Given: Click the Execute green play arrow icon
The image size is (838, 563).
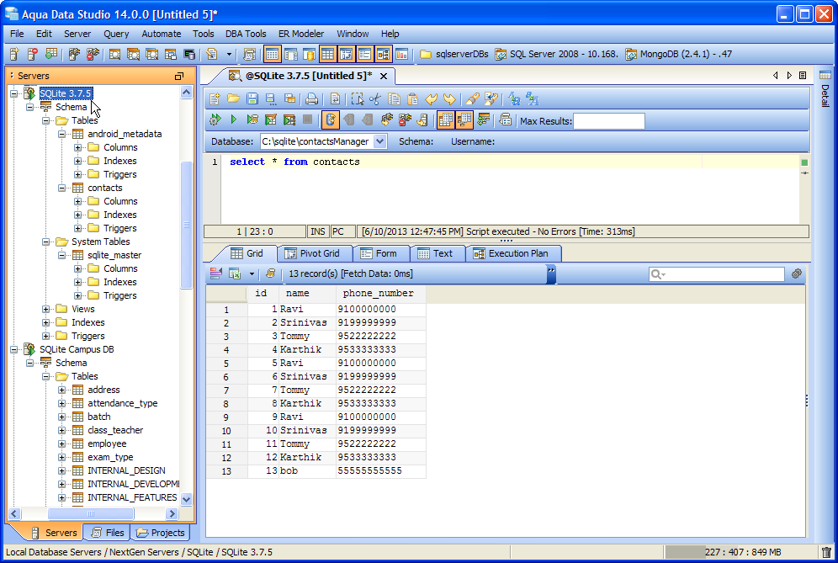Looking at the screenshot, I should pyautogui.click(x=234, y=120).
